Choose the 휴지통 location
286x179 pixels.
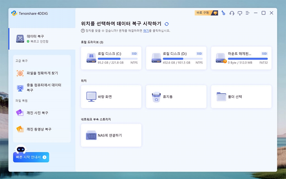[x=176, y=97]
